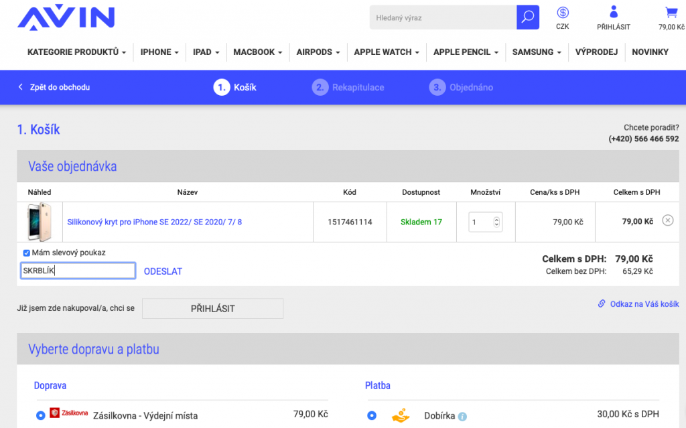
Task: Click the quantity stepper field
Action: pos(485,222)
